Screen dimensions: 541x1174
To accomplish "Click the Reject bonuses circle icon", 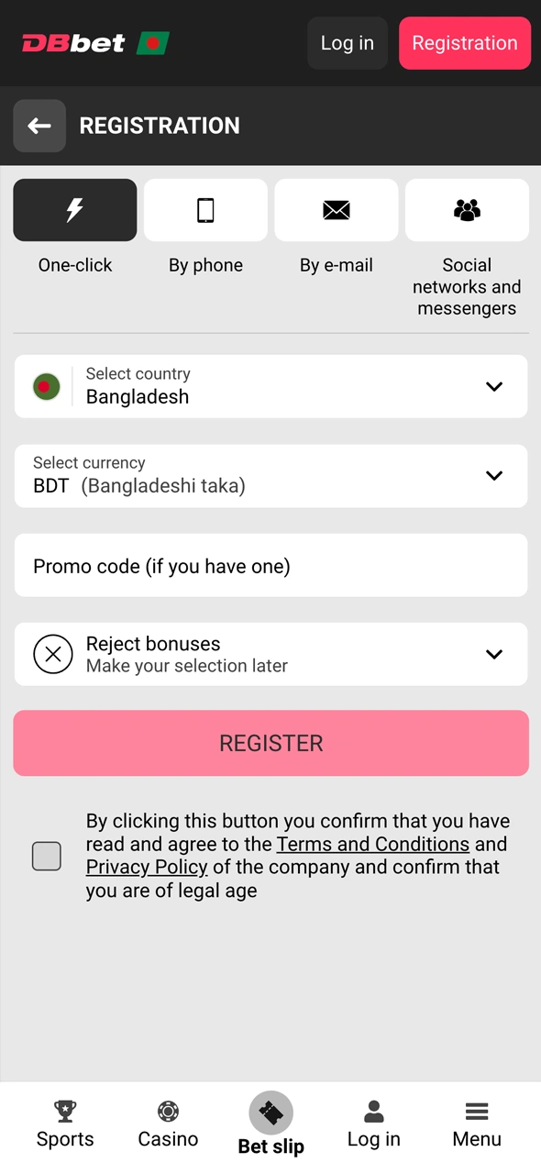I will click(x=52, y=654).
